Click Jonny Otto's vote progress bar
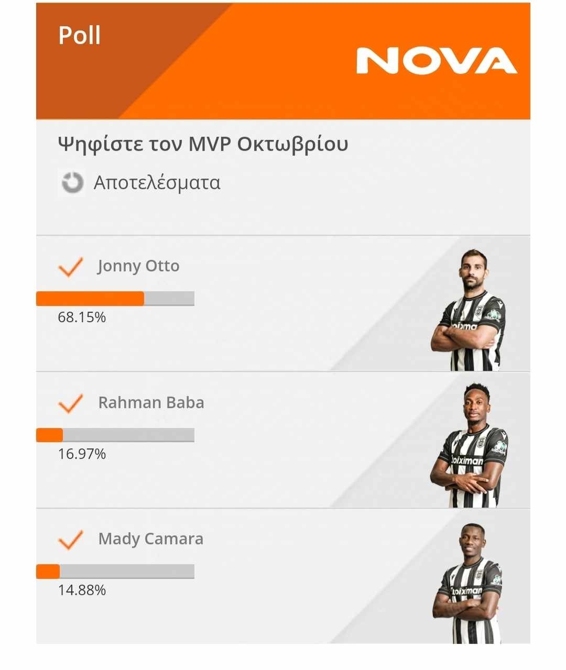 pyautogui.click(x=115, y=299)
